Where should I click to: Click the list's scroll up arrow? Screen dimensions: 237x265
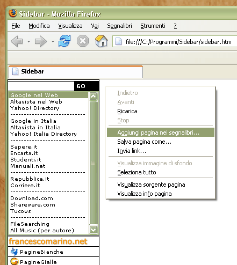click(94, 96)
